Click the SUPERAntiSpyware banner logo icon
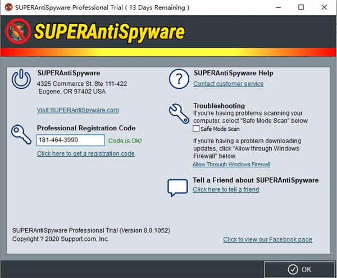The width and height of the screenshot is (337, 278). [19, 31]
